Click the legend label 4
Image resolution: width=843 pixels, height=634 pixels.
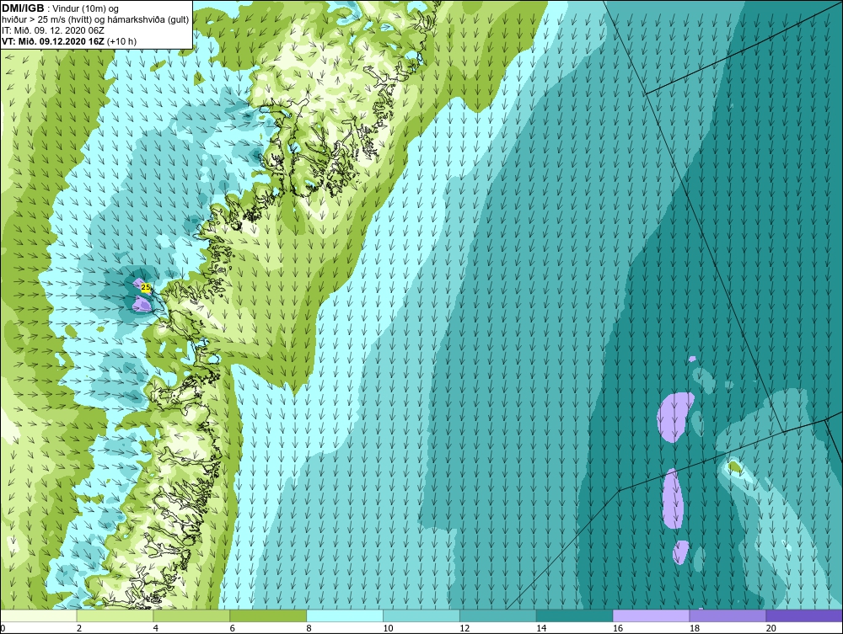point(155,628)
